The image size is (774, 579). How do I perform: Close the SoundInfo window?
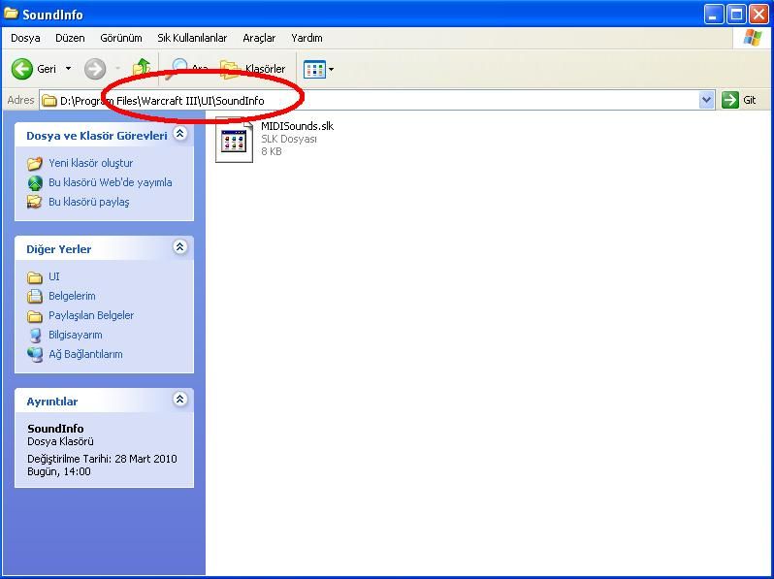pos(758,15)
